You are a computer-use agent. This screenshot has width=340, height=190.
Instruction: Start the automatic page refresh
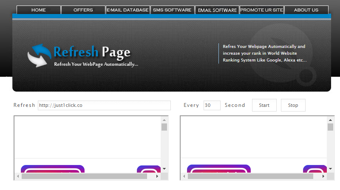(x=264, y=105)
